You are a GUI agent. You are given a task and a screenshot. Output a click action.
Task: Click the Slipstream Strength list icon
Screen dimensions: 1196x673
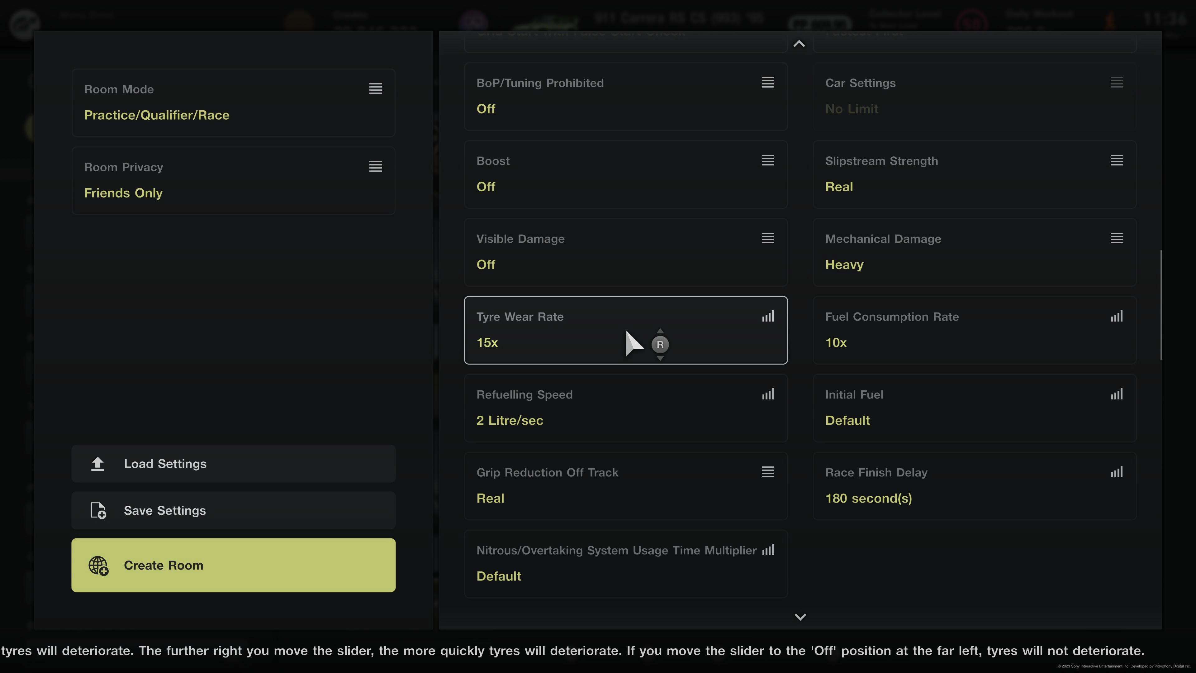click(1117, 161)
